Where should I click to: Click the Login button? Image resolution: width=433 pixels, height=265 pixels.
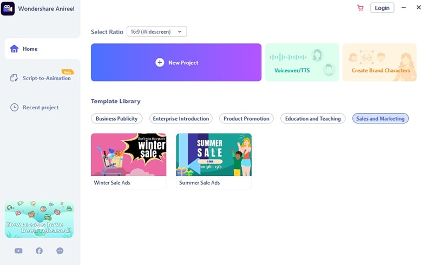[382, 8]
